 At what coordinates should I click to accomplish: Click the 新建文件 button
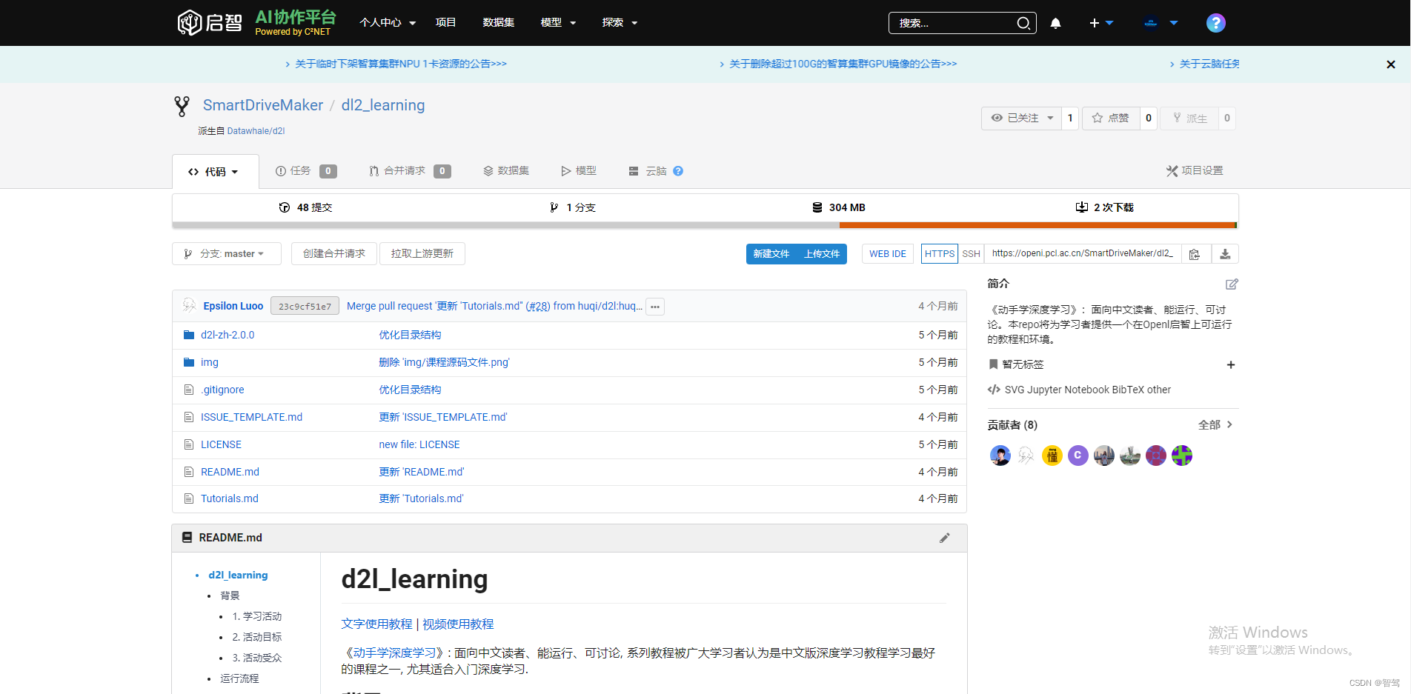tap(771, 253)
